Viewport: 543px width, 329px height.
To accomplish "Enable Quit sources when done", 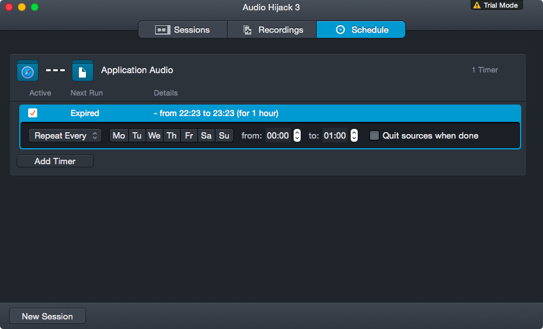I will [374, 135].
